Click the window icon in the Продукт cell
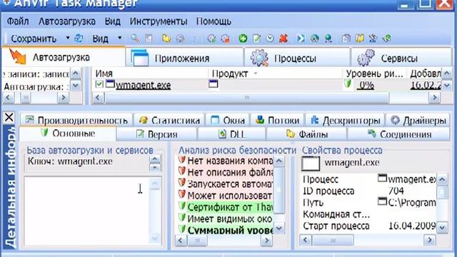 point(214,84)
